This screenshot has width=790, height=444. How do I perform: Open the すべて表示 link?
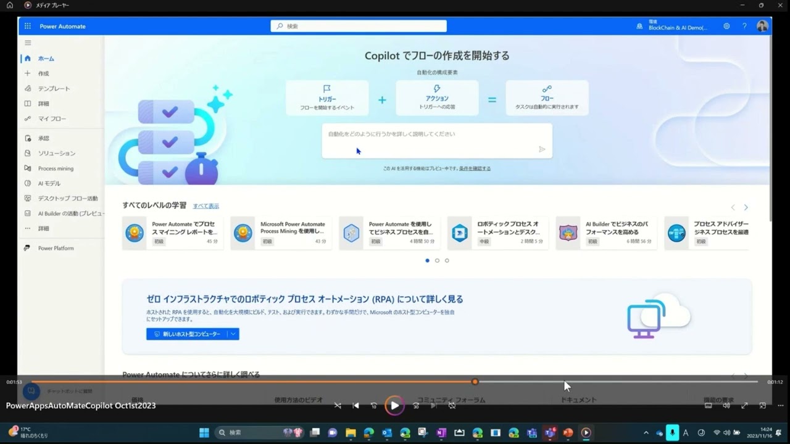click(206, 206)
